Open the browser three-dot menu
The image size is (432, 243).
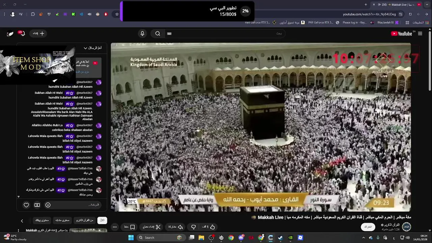point(4,14)
